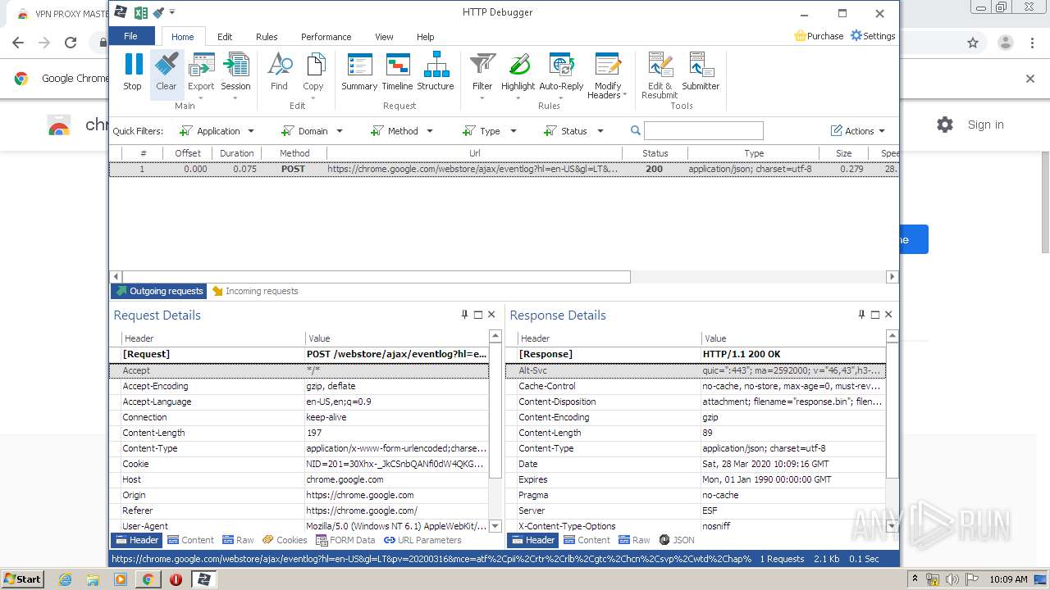Screen dimensions: 1050x590
Task: Open request Content tab
Action: (190, 540)
